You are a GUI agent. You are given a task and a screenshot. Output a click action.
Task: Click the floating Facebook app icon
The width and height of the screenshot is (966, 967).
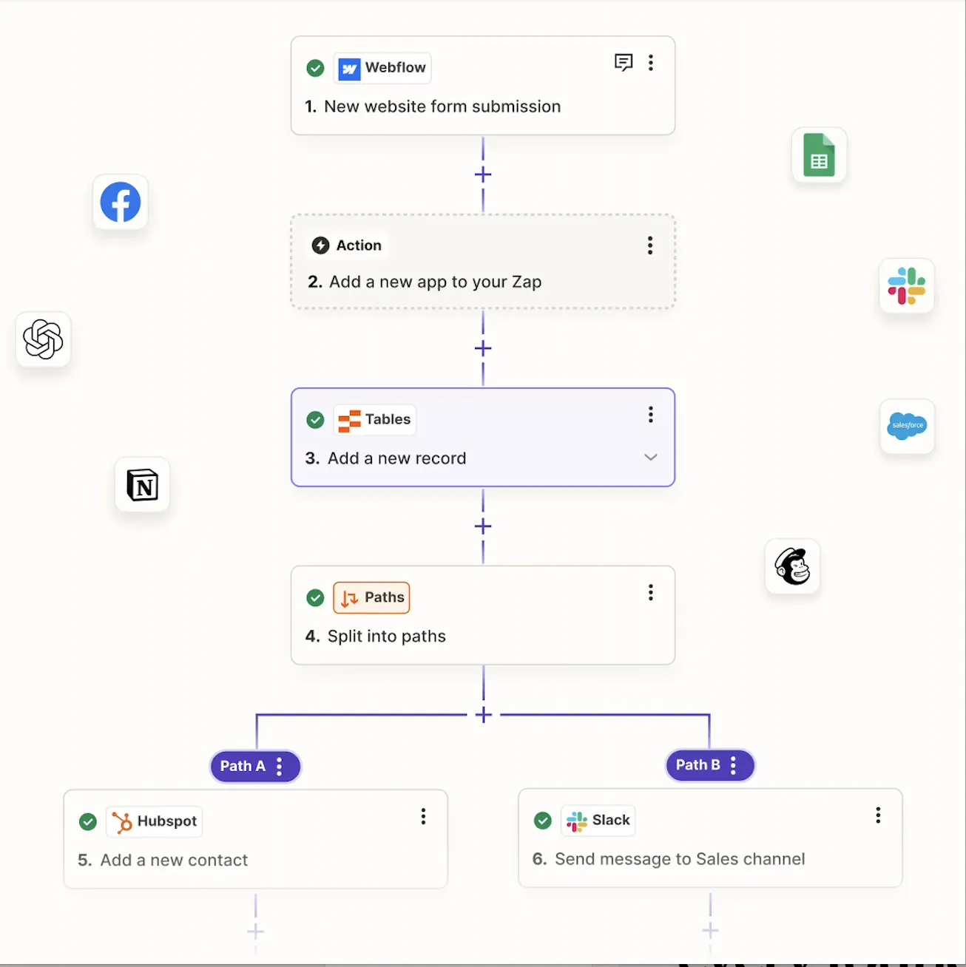[x=121, y=202]
